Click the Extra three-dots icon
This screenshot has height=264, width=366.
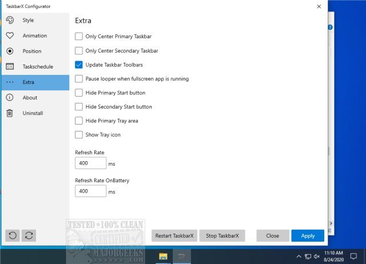coord(10,82)
